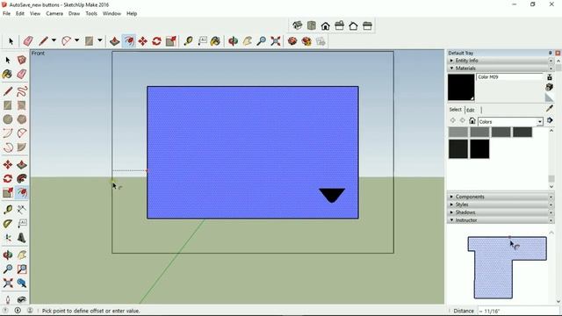Select the Dimension tool in left toolbar
This screenshot has width=562, height=316.
tap(22, 210)
